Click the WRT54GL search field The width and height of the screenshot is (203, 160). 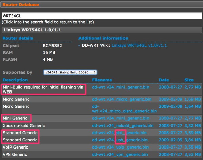click(x=102, y=16)
